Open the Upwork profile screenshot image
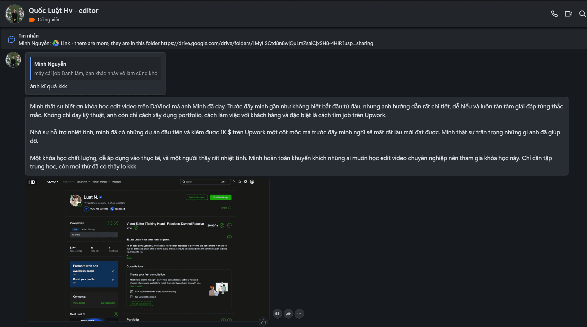This screenshot has width=587, height=327. click(147, 249)
